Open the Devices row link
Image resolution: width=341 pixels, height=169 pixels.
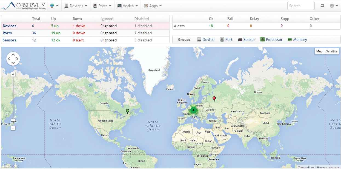pos(9,26)
